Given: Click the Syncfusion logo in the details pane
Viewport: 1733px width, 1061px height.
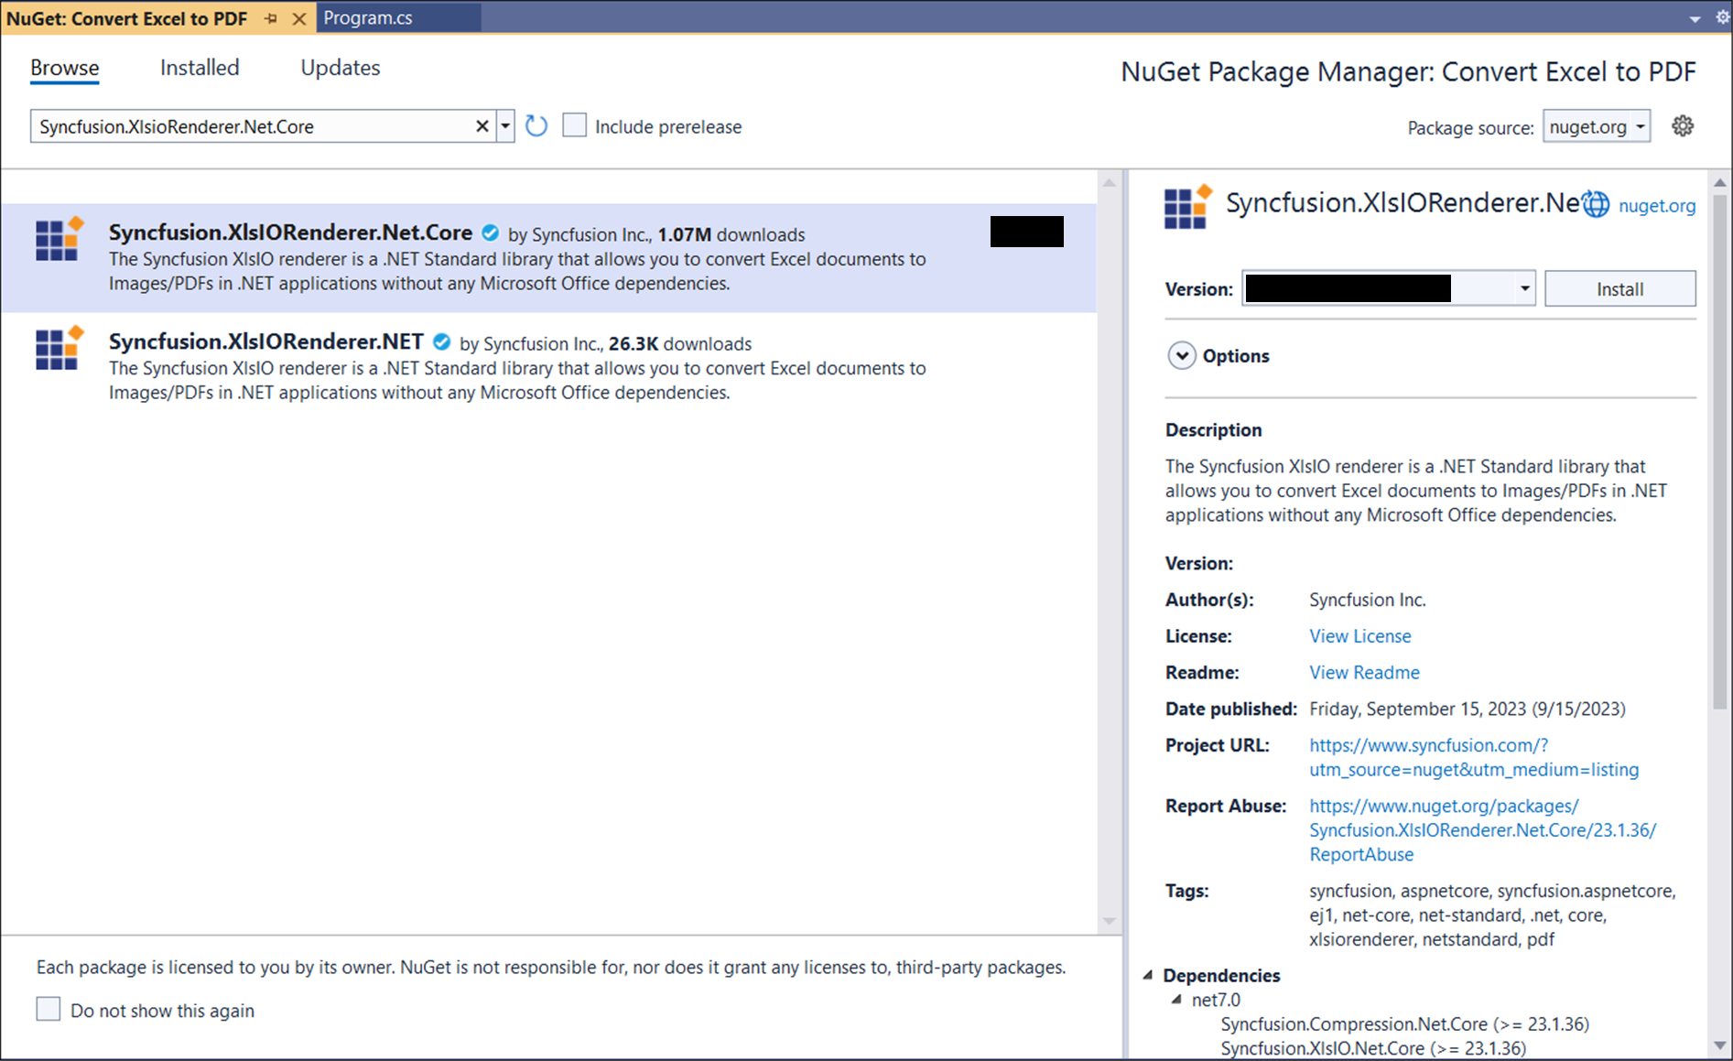Looking at the screenshot, I should 1188,206.
